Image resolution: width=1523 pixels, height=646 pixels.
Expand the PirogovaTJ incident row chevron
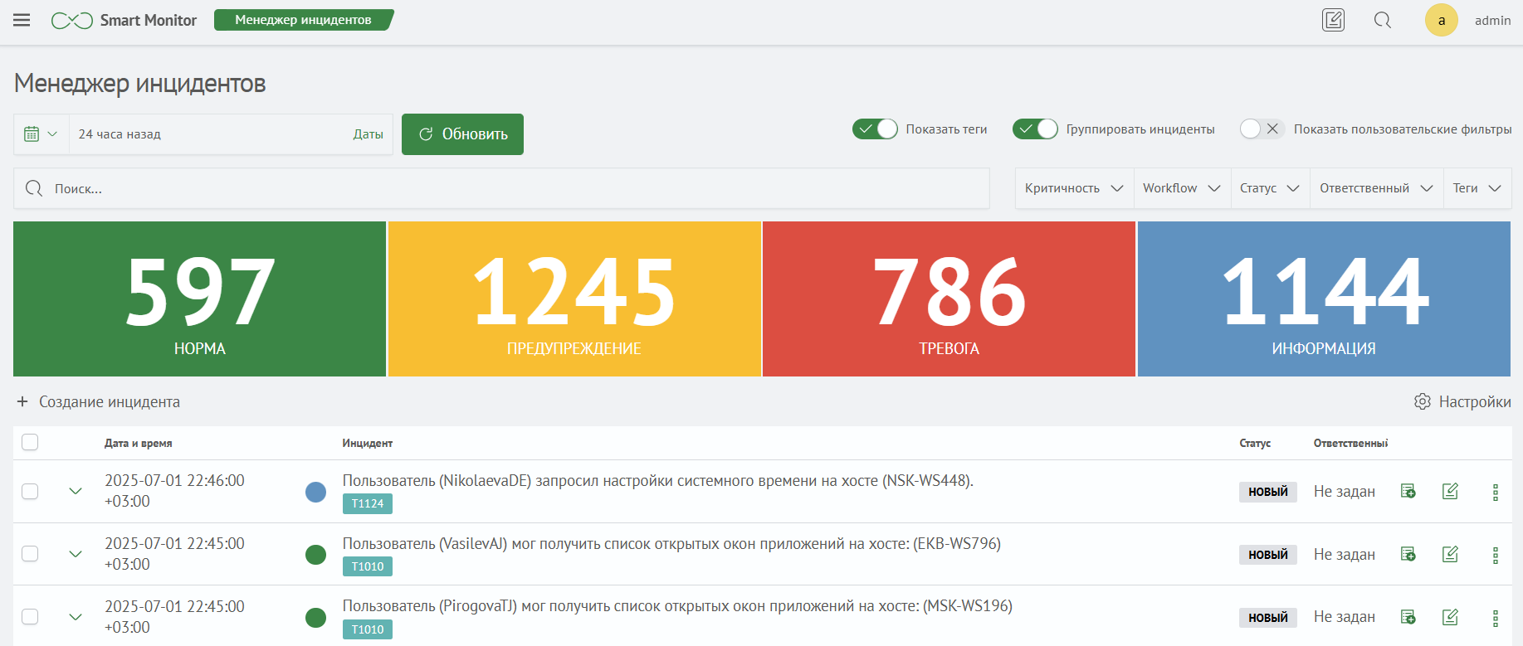coord(76,617)
